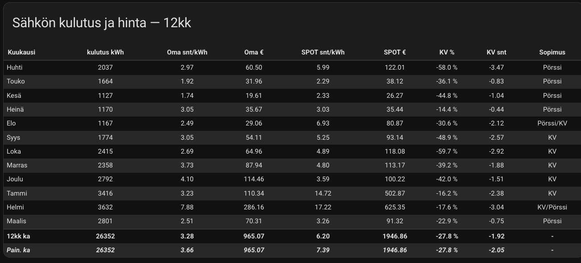Select the 'Oma snt/kWh' column header
The height and width of the screenshot is (263, 581).
(187, 52)
